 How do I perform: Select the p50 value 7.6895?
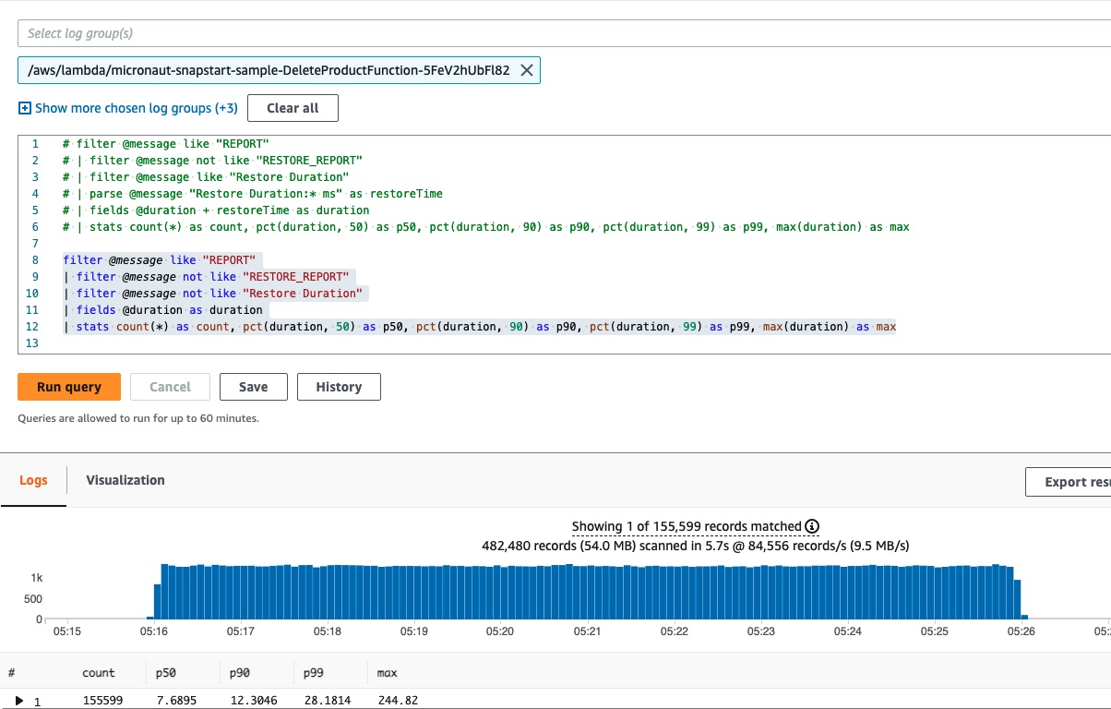[176, 701]
